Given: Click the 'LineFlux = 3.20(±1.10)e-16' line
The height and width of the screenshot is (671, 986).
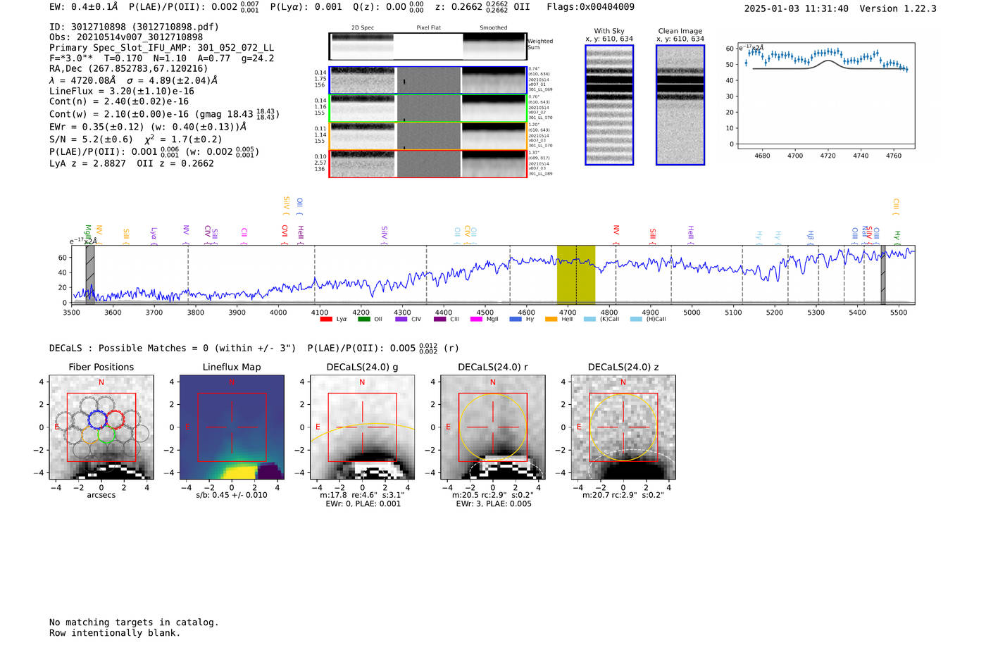Looking at the screenshot, I should (121, 91).
